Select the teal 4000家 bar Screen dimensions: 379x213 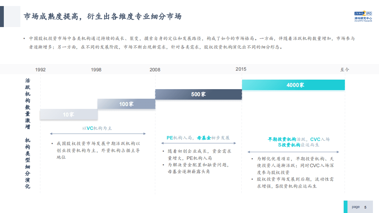coord(293,85)
